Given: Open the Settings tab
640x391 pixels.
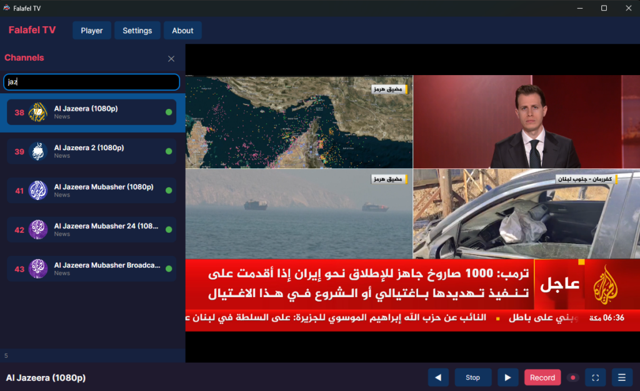Looking at the screenshot, I should pos(137,31).
